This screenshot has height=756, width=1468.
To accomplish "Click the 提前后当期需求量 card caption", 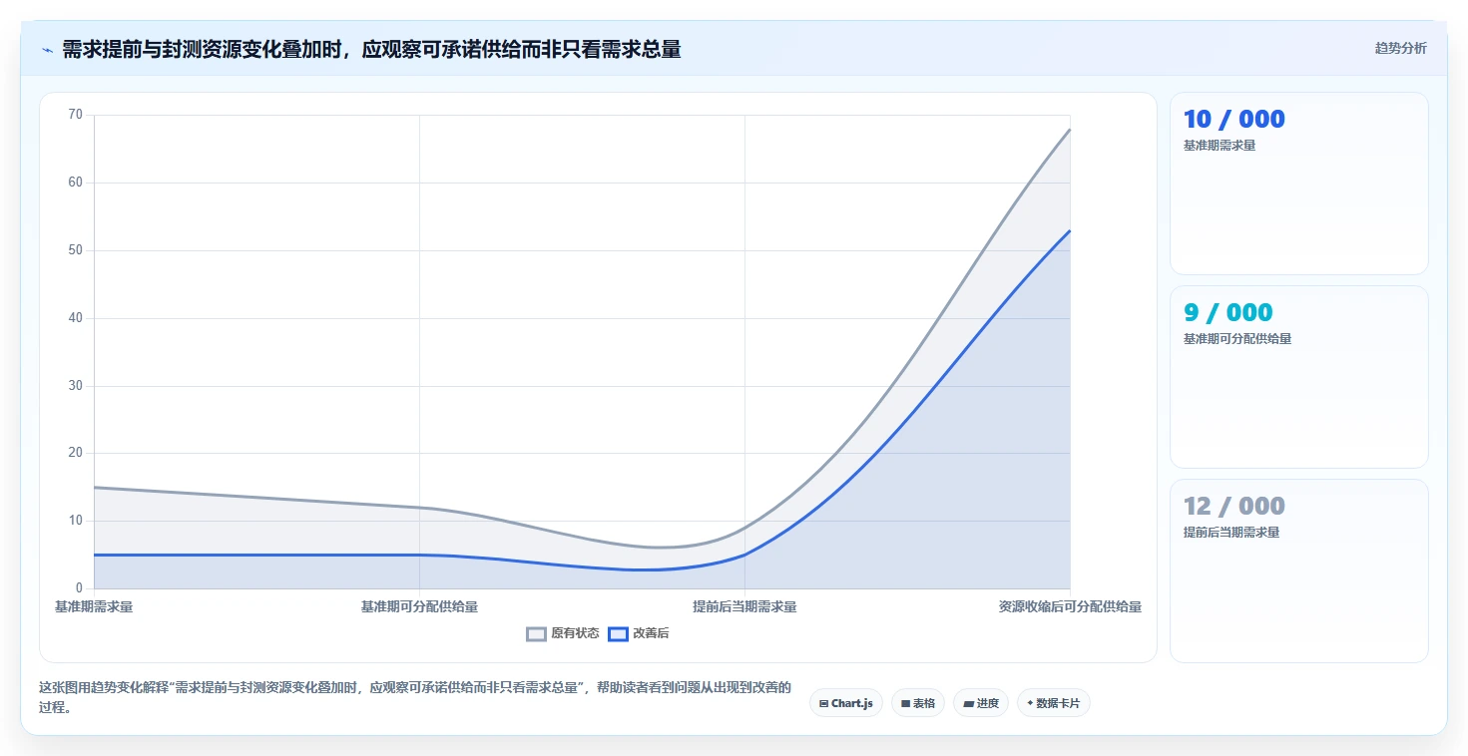I will (x=1231, y=533).
